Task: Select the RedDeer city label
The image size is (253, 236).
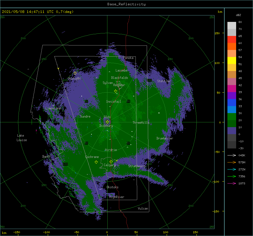Action: click(119, 85)
